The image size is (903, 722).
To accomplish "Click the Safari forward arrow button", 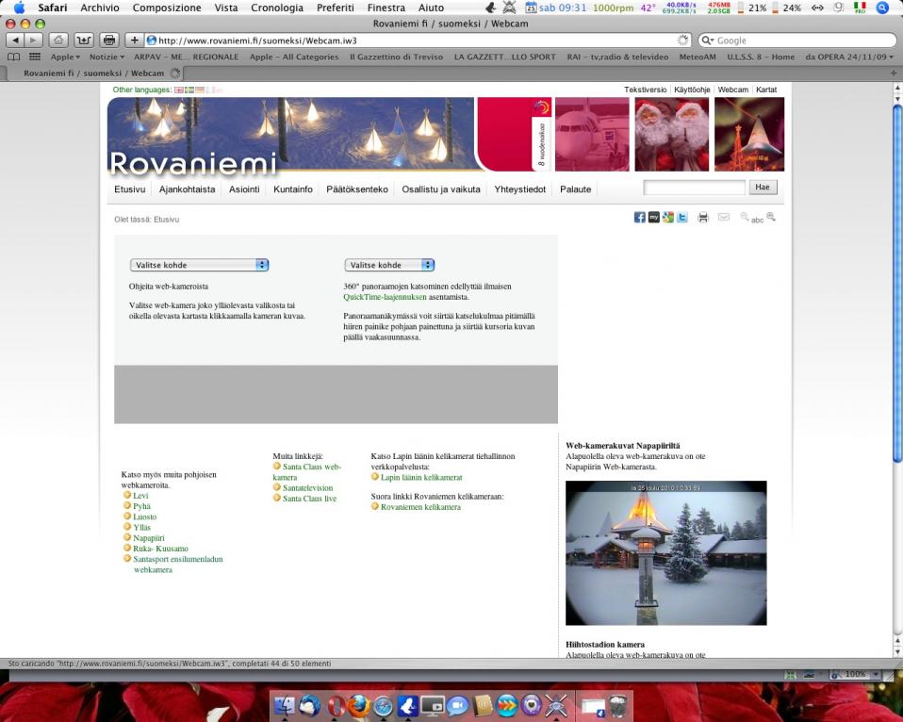I will pyautogui.click(x=33, y=41).
